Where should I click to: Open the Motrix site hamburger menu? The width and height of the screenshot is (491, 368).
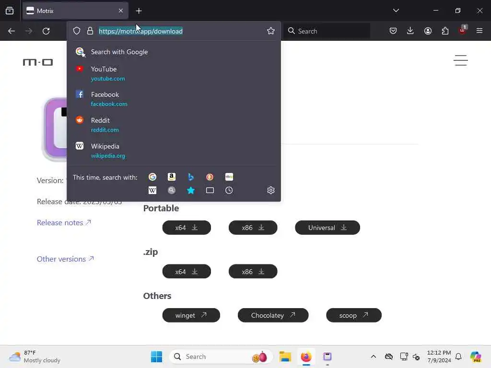461,60
